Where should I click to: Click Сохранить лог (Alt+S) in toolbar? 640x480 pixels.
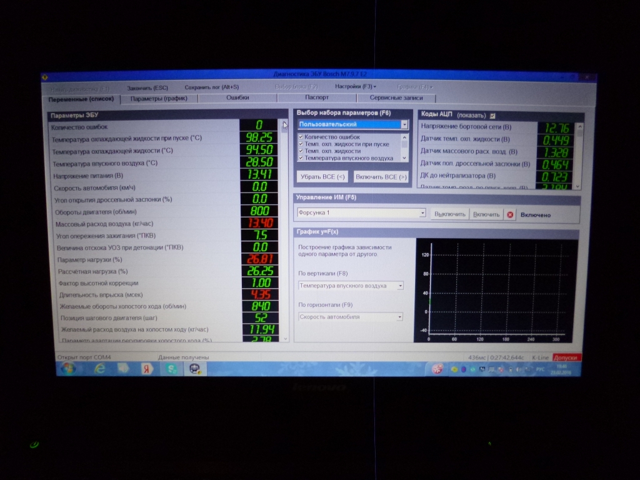tap(211, 87)
